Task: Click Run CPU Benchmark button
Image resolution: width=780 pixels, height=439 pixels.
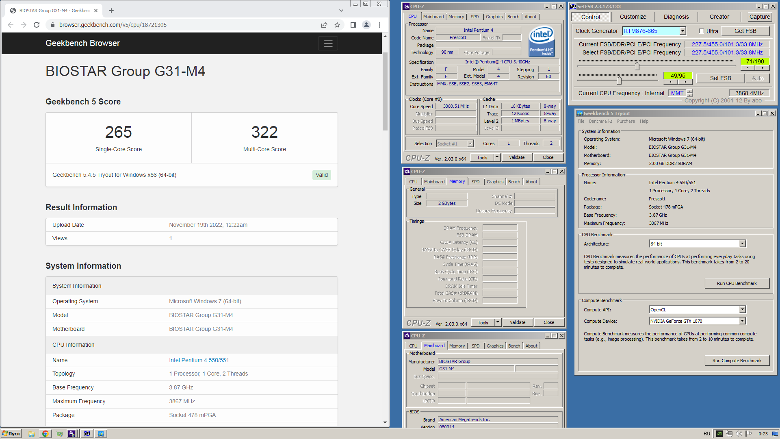Action: 737,283
